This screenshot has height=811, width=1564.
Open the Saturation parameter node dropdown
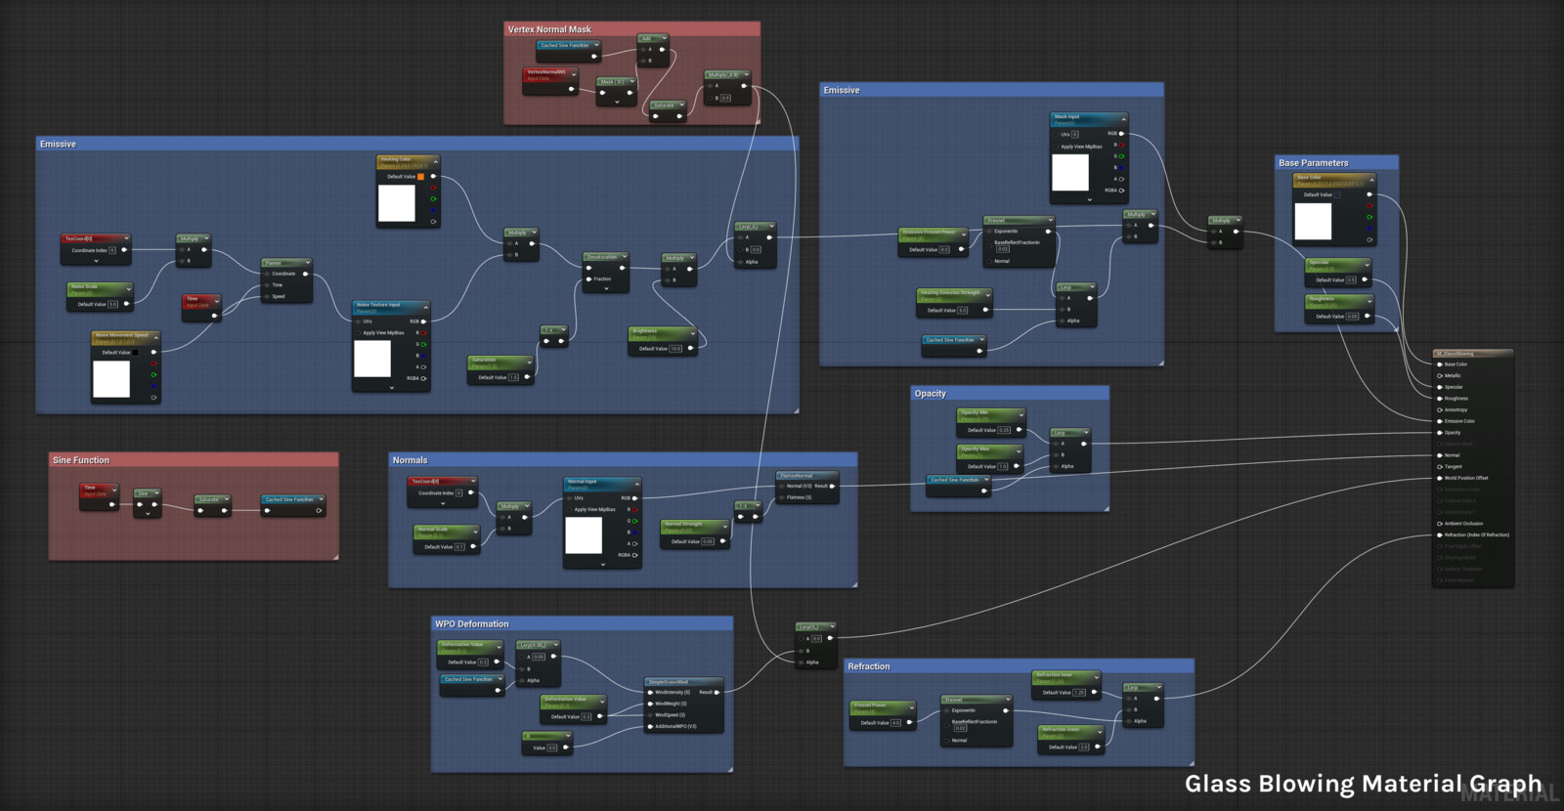coord(530,362)
